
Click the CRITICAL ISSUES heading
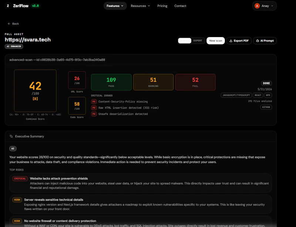tap(102, 96)
